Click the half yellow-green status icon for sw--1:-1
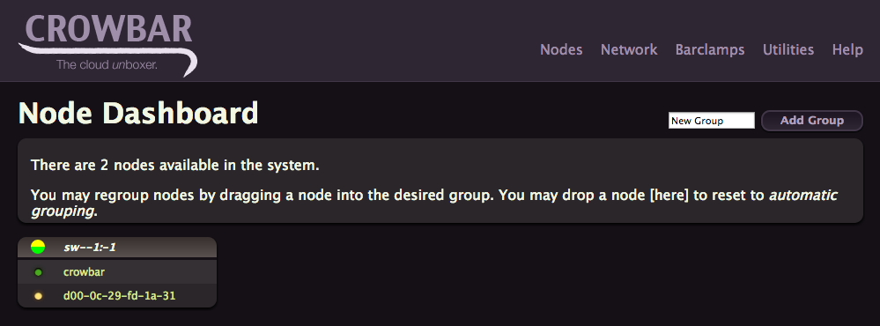Viewport: 880px width, 326px height. coord(38,247)
